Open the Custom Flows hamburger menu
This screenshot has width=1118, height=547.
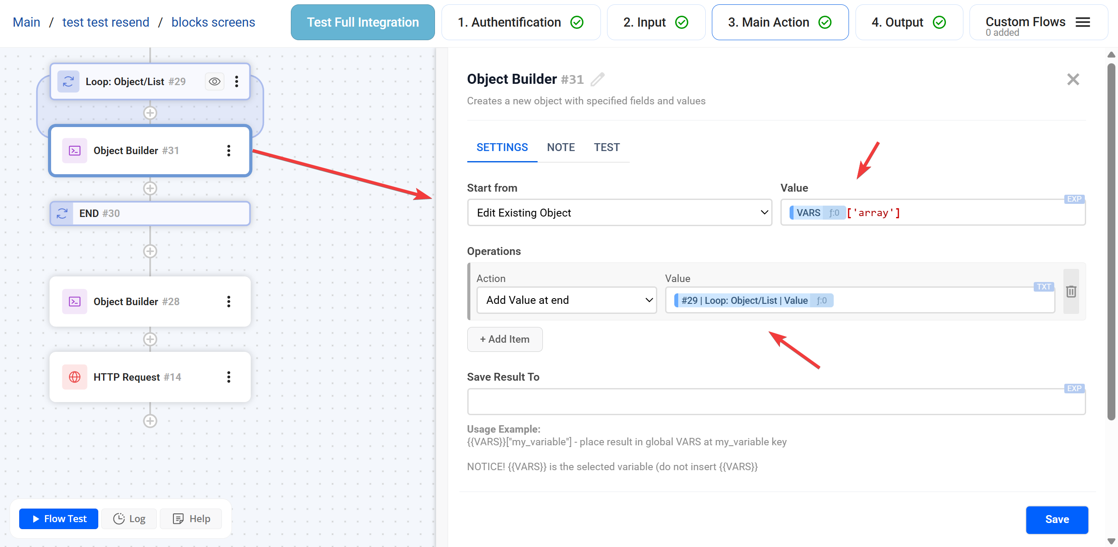point(1083,22)
